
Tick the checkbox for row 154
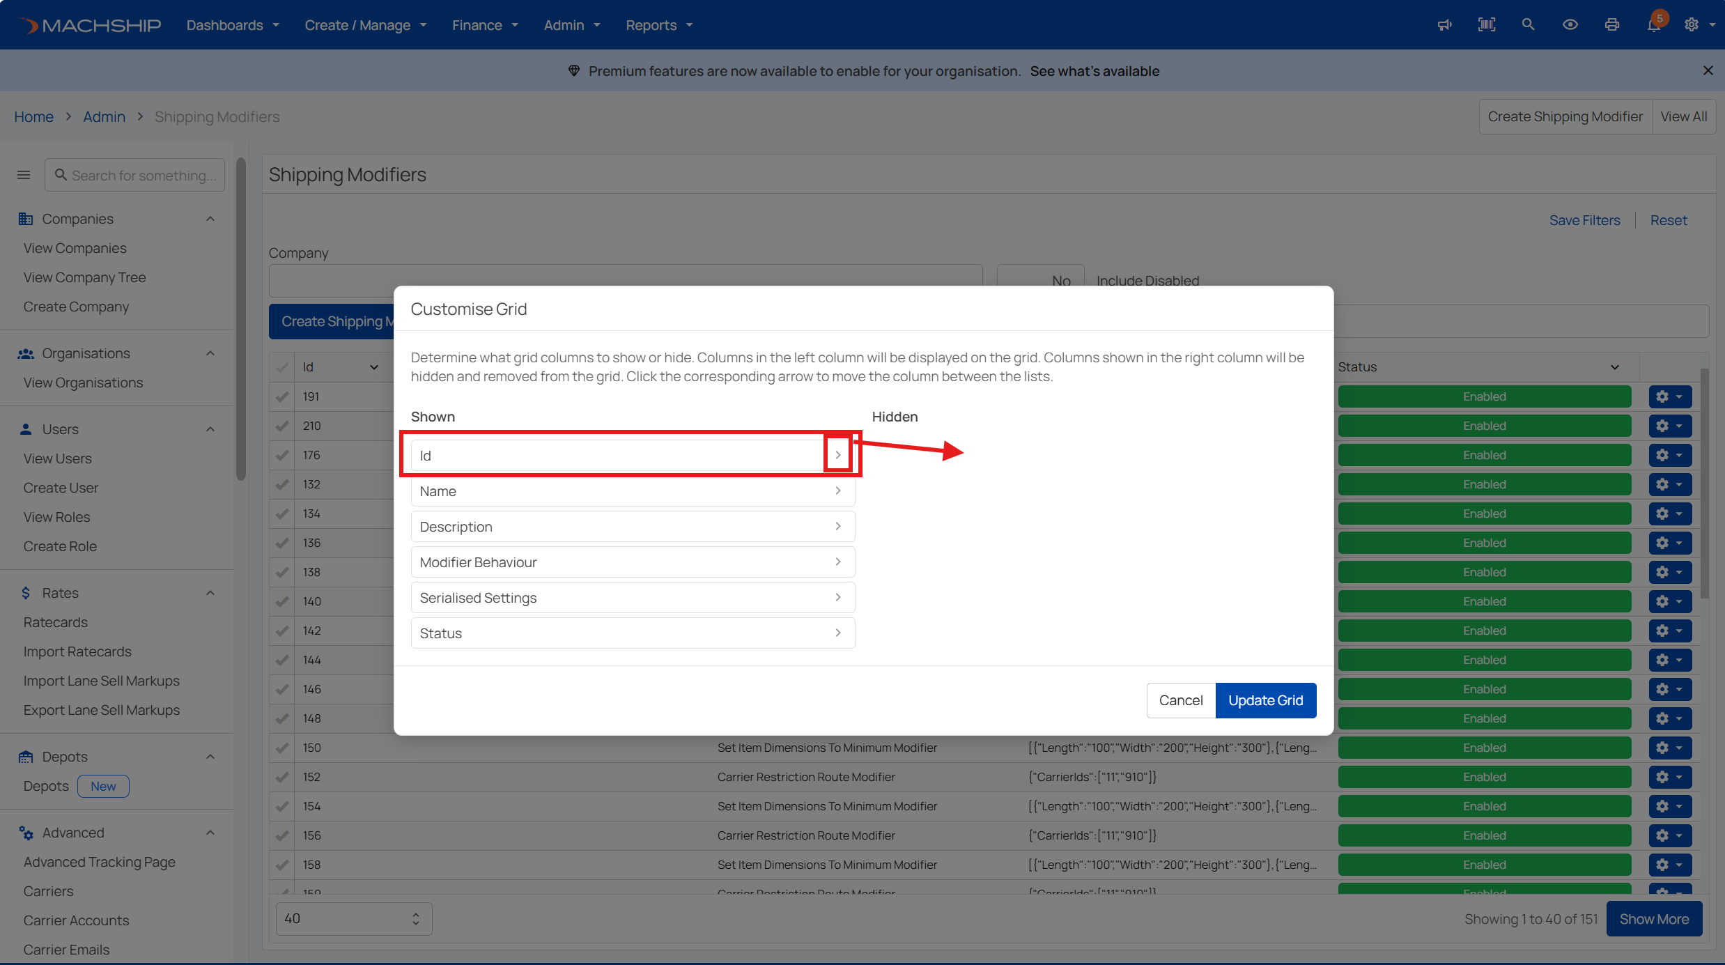tap(282, 806)
